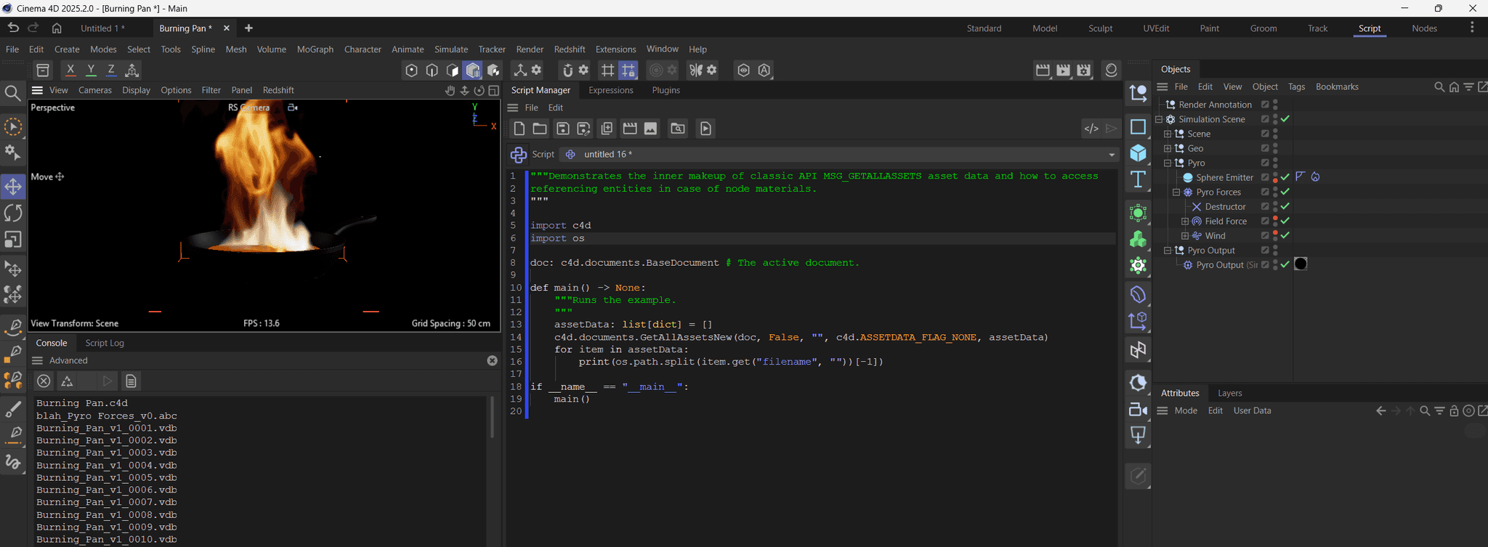Toggle world coordinate system icon
Image resolution: width=1488 pixels, height=547 pixels.
(x=132, y=70)
